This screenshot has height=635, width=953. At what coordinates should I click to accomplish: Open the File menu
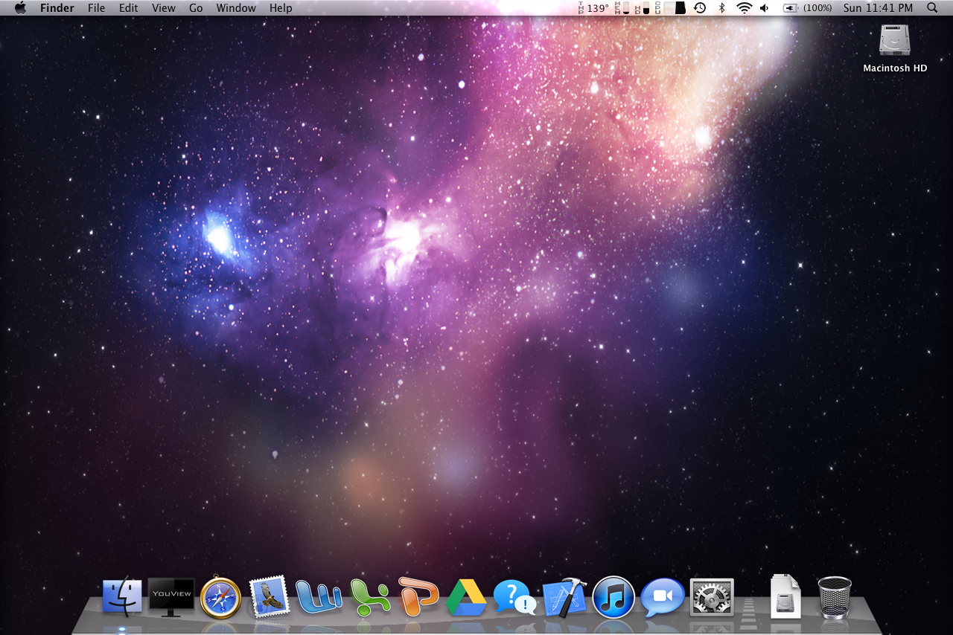(96, 8)
